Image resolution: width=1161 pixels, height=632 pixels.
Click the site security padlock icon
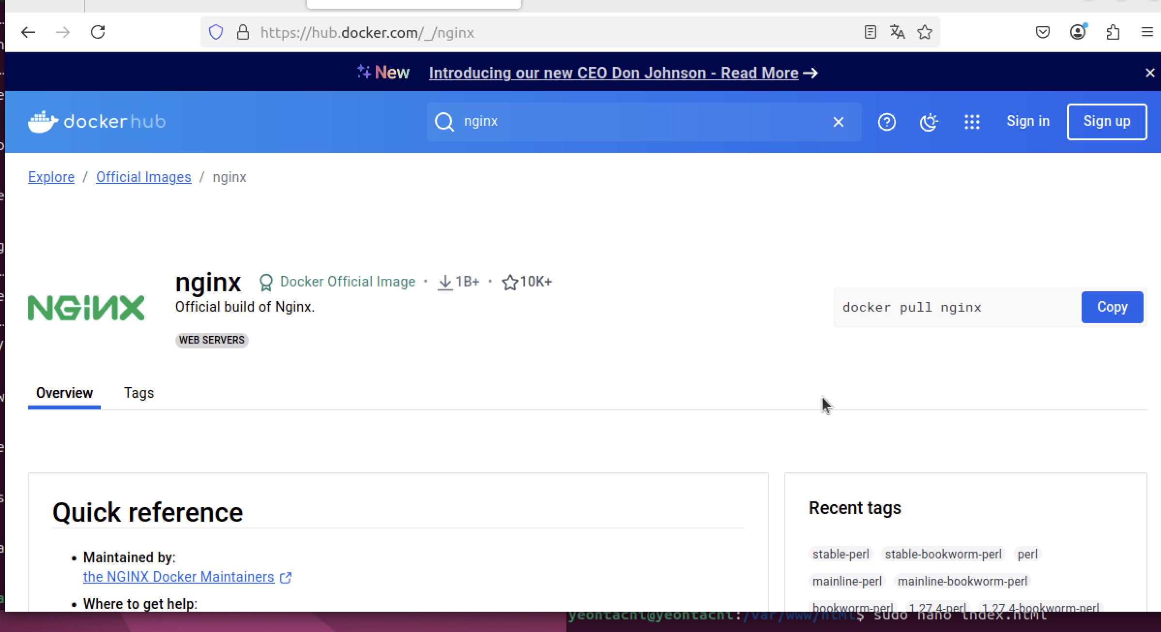pyautogui.click(x=243, y=32)
